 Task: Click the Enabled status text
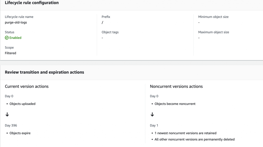coord(15,38)
